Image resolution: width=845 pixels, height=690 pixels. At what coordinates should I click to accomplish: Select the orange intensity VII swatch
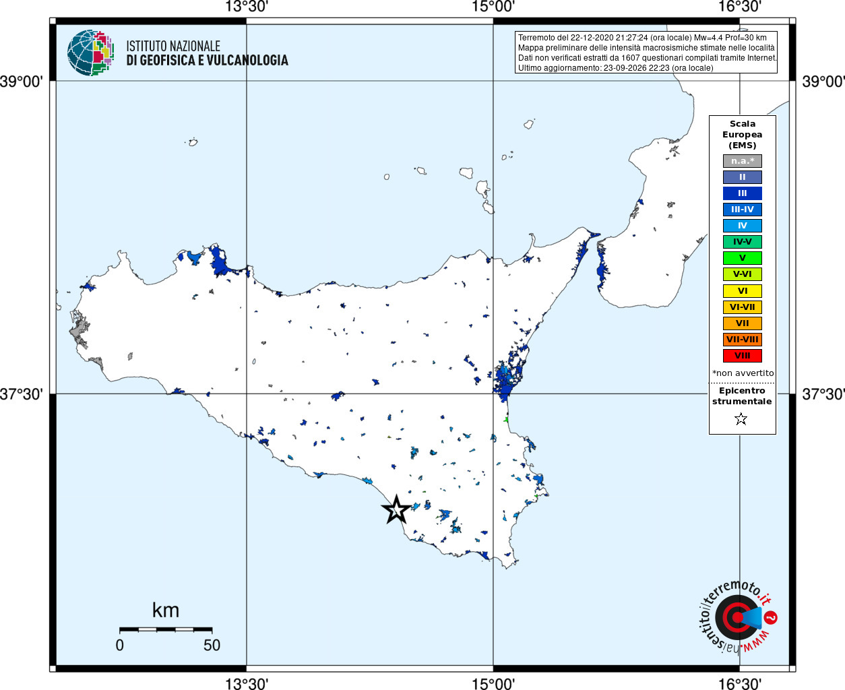tap(743, 323)
